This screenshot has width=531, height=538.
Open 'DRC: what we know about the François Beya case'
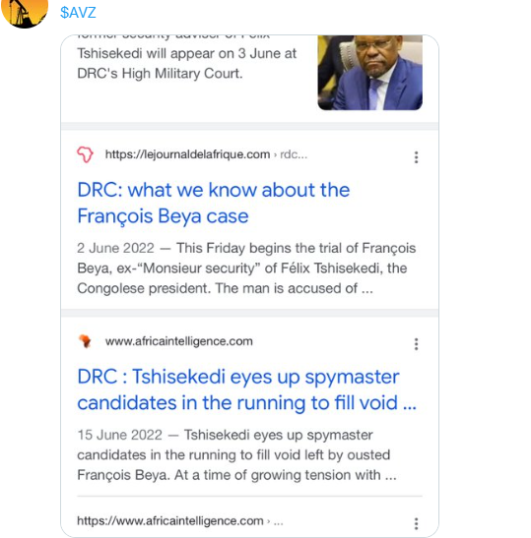pos(214,203)
